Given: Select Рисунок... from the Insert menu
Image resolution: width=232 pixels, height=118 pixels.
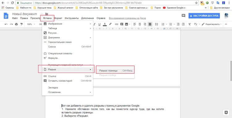Looking at the screenshot, I should [68, 33].
